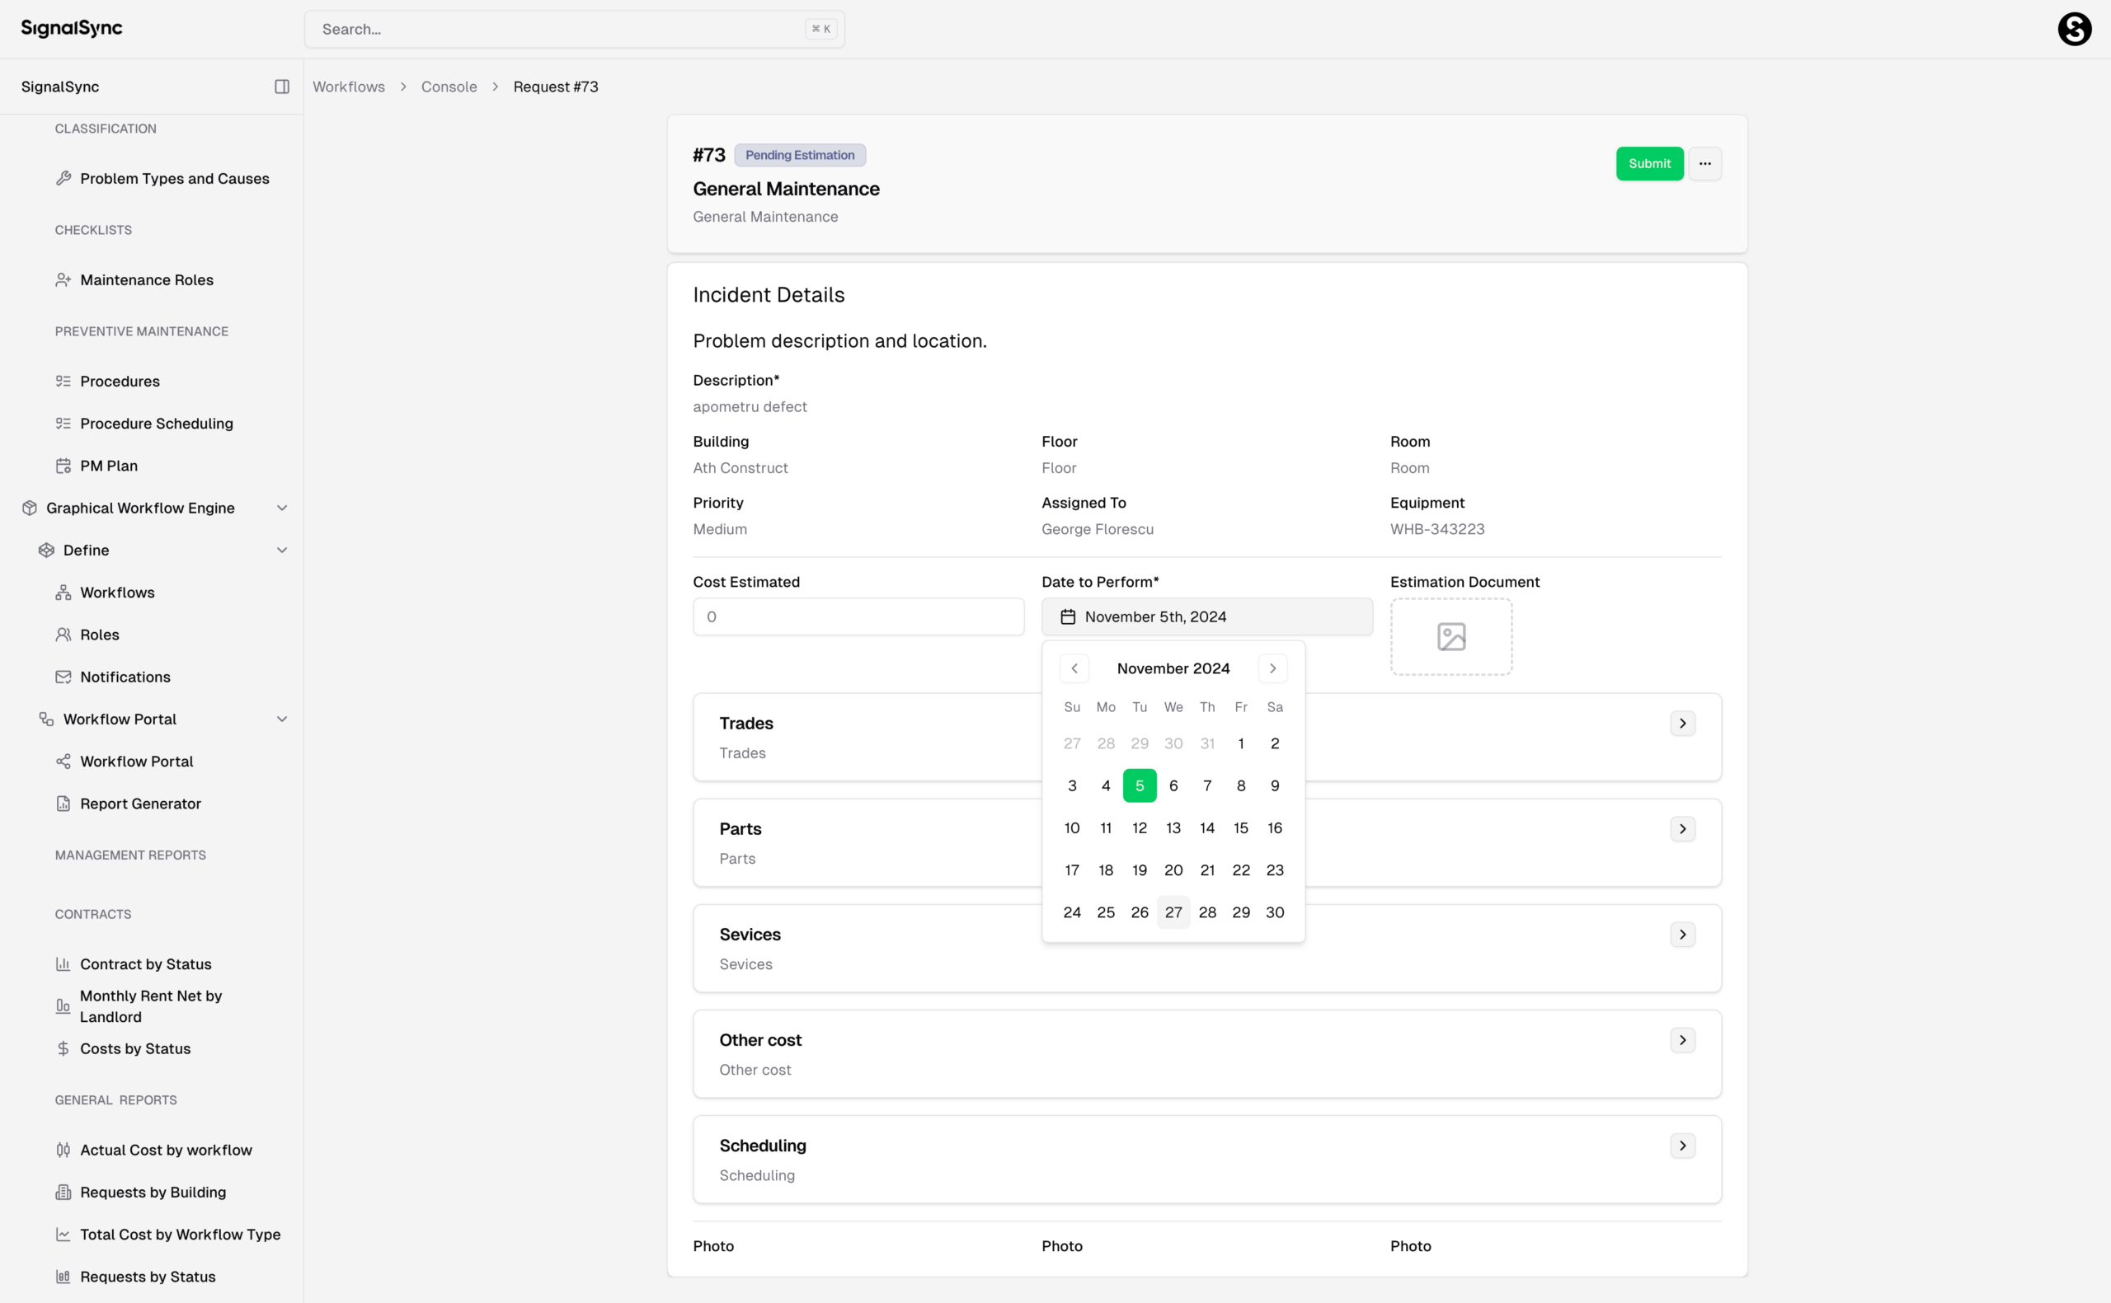Open PM Plan from the sidebar
The width and height of the screenshot is (2111, 1303).
pyautogui.click(x=109, y=466)
